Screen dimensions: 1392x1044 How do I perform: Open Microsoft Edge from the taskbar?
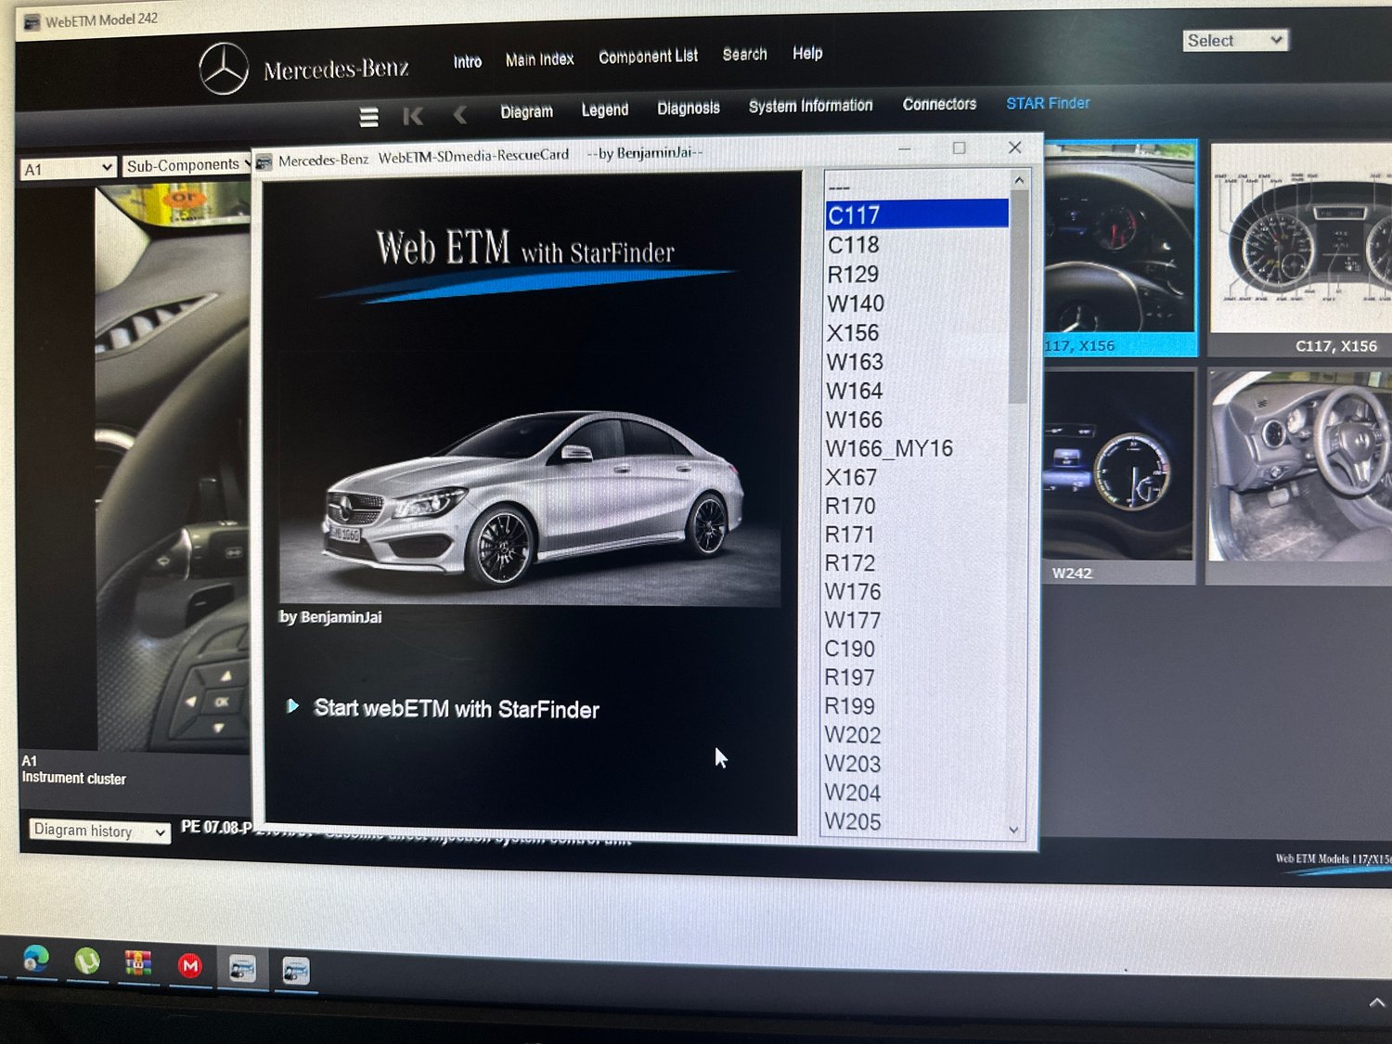(x=36, y=959)
